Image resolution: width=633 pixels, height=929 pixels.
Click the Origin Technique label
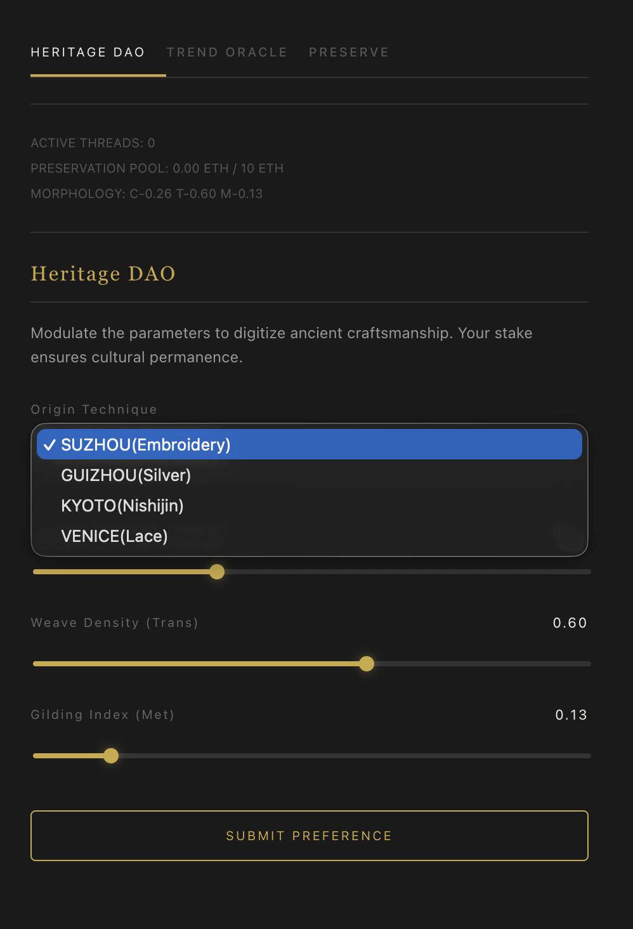(94, 410)
